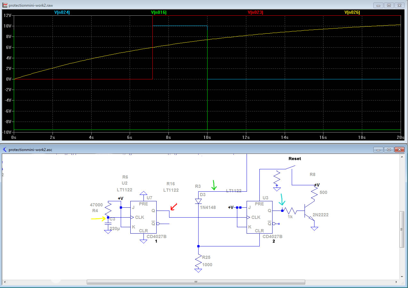Click the R6 reference designator
408x288 pixels.
[125, 177]
